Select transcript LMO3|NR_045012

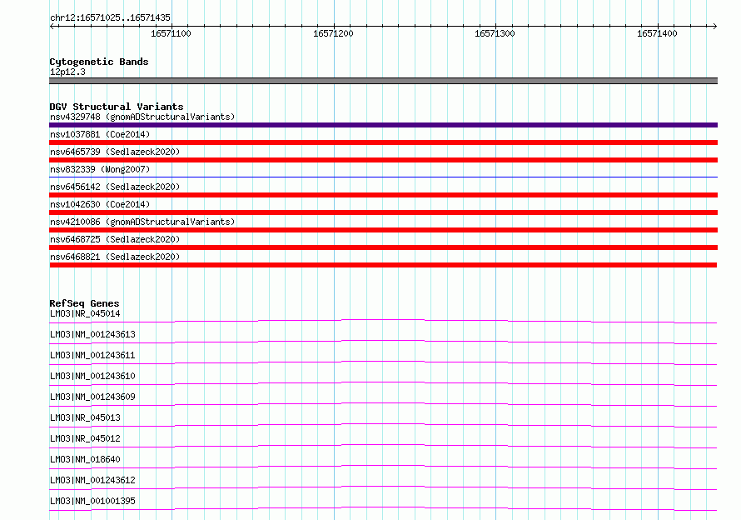click(x=85, y=438)
